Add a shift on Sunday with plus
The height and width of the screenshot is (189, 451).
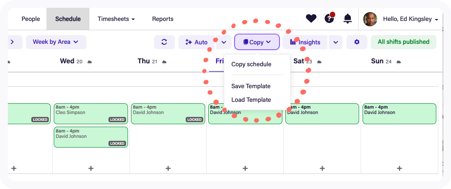pos(399,169)
